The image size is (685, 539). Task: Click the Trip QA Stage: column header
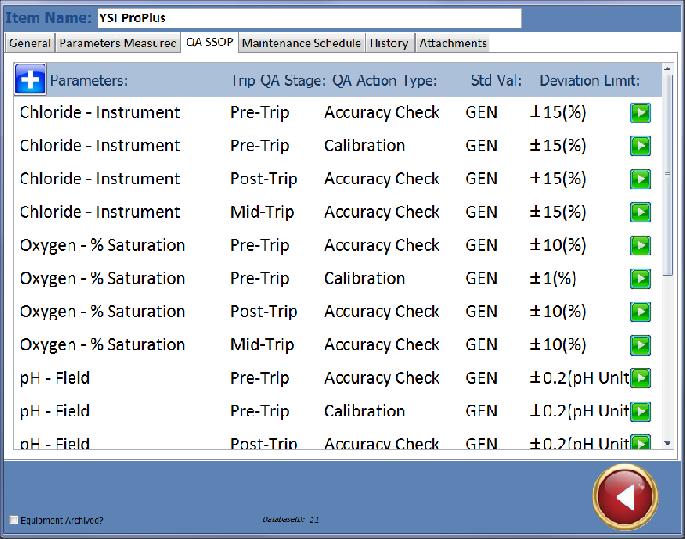click(x=277, y=81)
